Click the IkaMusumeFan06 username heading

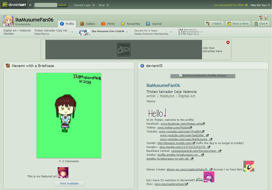(x=34, y=20)
